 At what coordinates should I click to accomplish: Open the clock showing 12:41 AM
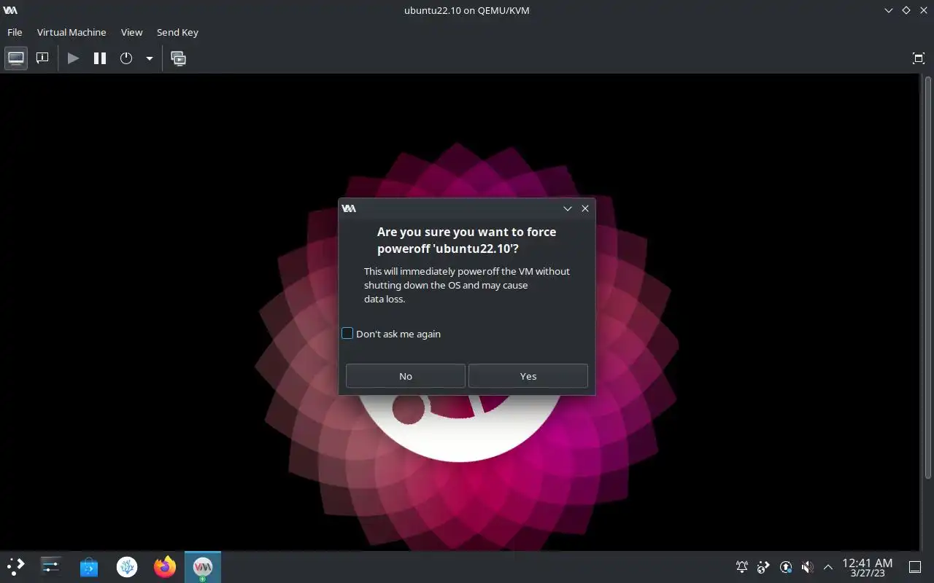click(868, 567)
